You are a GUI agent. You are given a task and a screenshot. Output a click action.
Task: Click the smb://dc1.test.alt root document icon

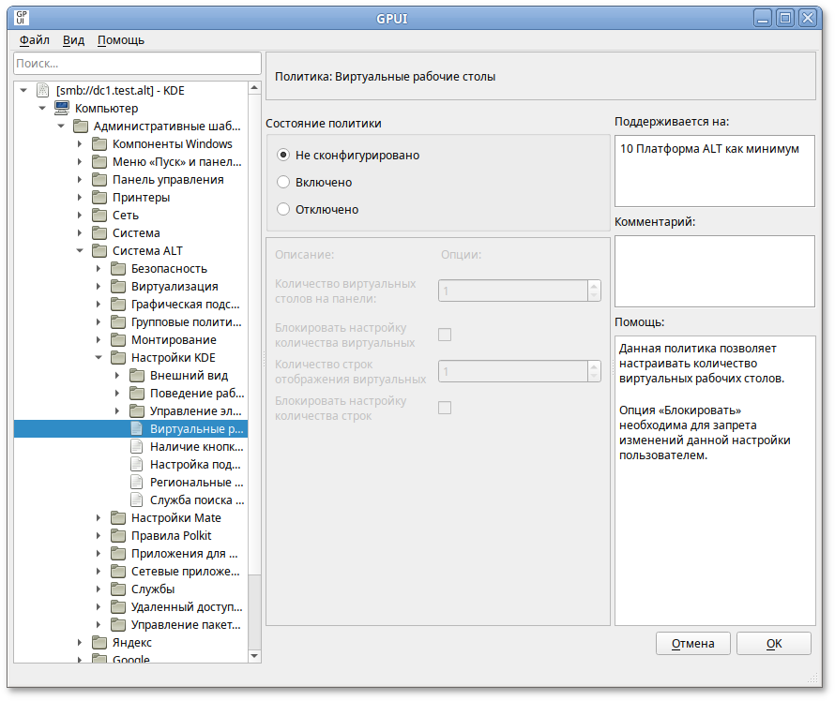pyautogui.click(x=43, y=91)
